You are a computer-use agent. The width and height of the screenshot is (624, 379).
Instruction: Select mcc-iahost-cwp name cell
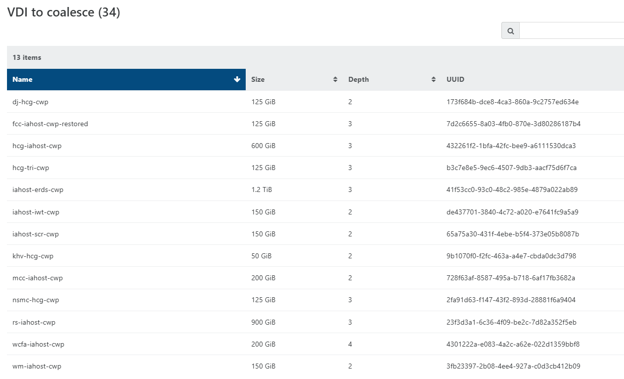[38, 278]
